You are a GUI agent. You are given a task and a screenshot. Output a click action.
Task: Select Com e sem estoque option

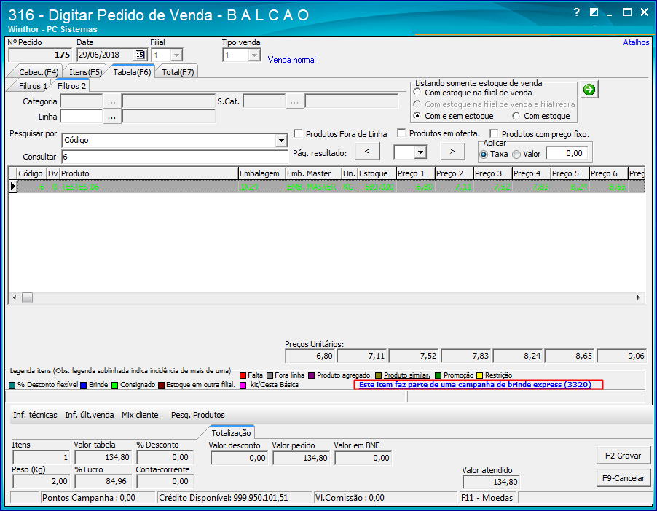417,116
